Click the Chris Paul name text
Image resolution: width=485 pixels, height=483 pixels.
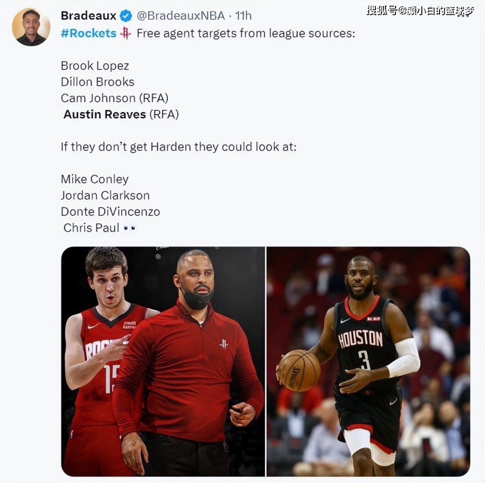point(91,228)
